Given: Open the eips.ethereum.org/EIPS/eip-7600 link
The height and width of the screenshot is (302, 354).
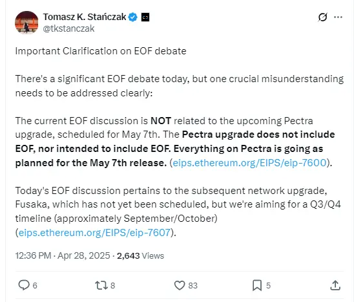Looking at the screenshot, I should (249, 163).
